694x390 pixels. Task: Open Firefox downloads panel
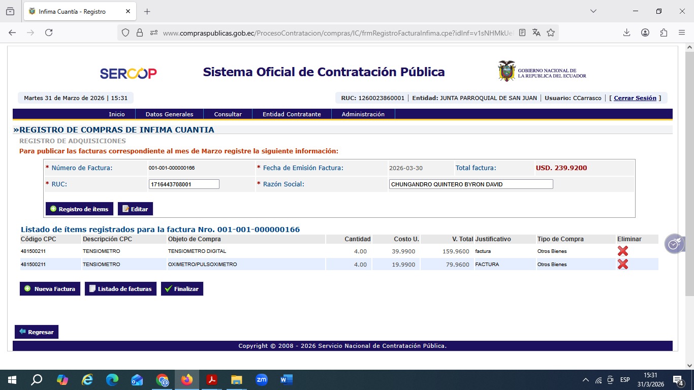click(626, 32)
